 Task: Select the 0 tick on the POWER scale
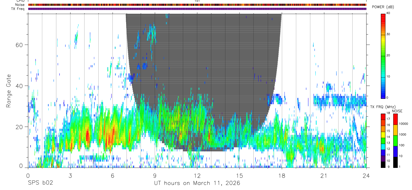tap(388, 98)
